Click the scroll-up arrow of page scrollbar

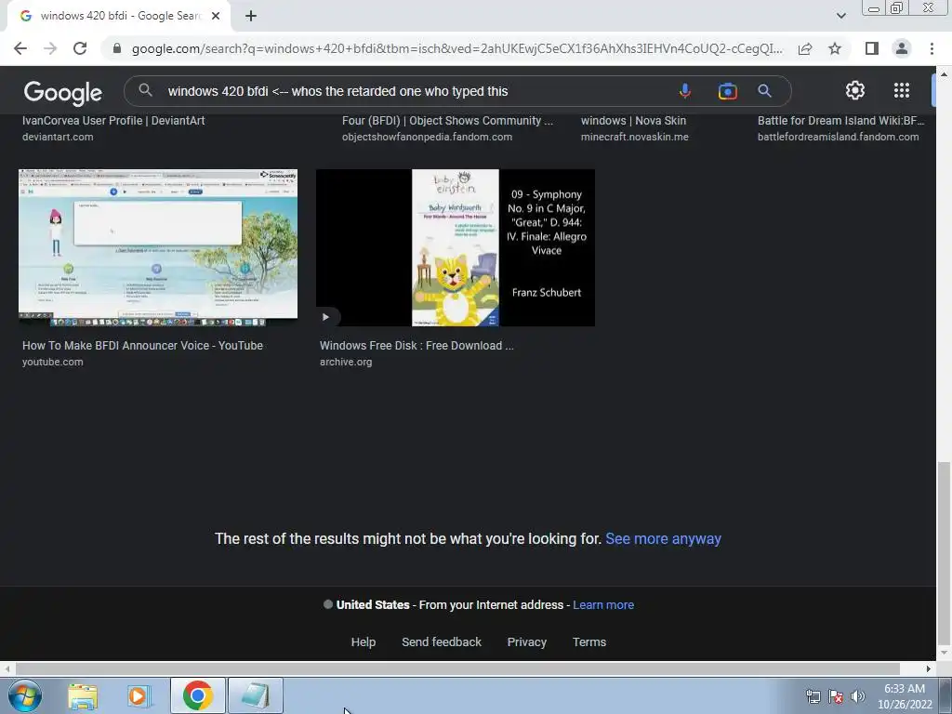tap(944, 74)
